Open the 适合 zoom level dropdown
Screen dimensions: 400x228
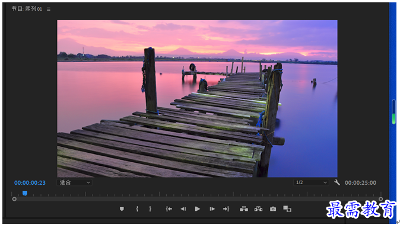tap(74, 182)
